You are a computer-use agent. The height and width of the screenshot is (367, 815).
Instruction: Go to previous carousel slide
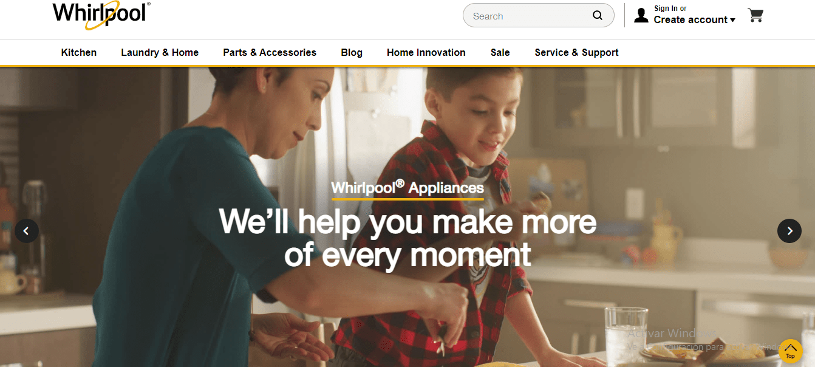27,231
